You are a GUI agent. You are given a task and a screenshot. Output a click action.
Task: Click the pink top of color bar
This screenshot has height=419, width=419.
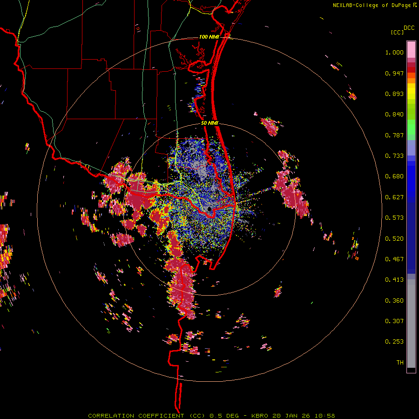pyautogui.click(x=411, y=49)
